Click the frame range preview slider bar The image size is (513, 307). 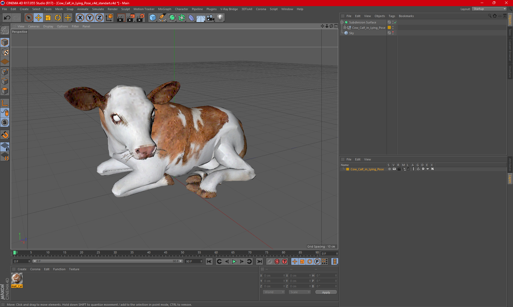pyautogui.click(x=107, y=261)
